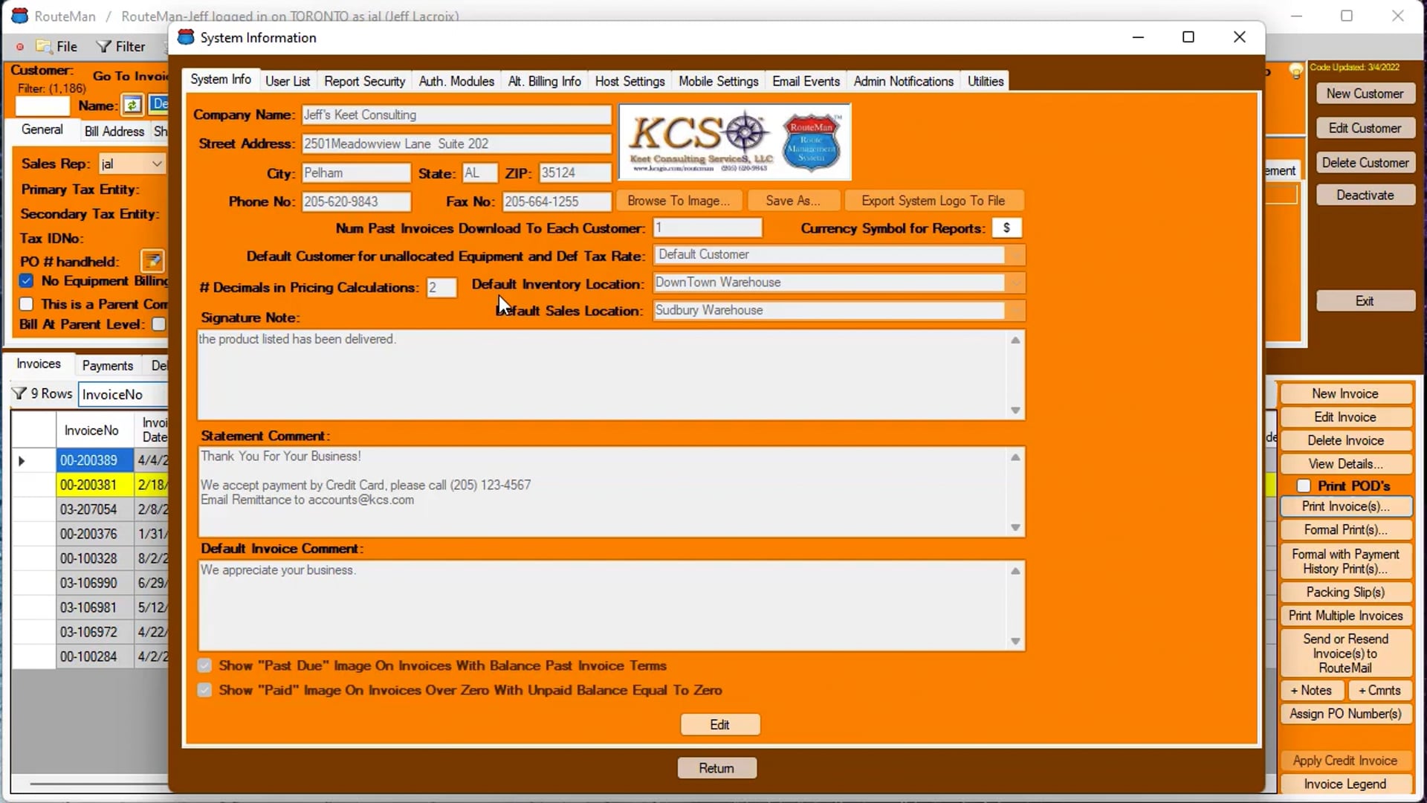This screenshot has height=803, width=1427.
Task: Switch to the Utilities tab
Action: (986, 81)
